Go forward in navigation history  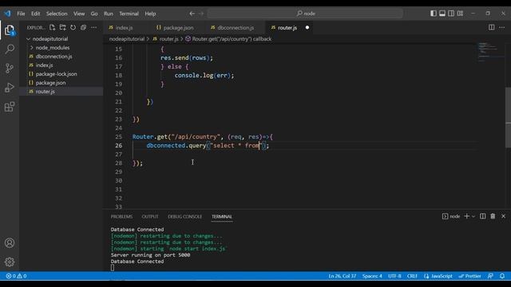(201, 14)
